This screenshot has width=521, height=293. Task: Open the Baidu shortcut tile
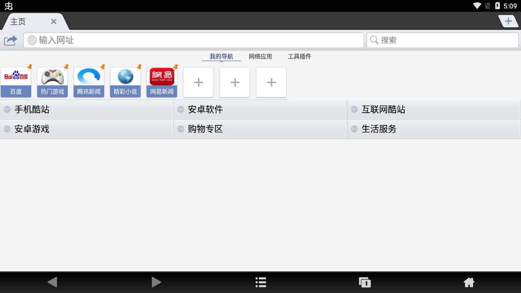pyautogui.click(x=16, y=82)
